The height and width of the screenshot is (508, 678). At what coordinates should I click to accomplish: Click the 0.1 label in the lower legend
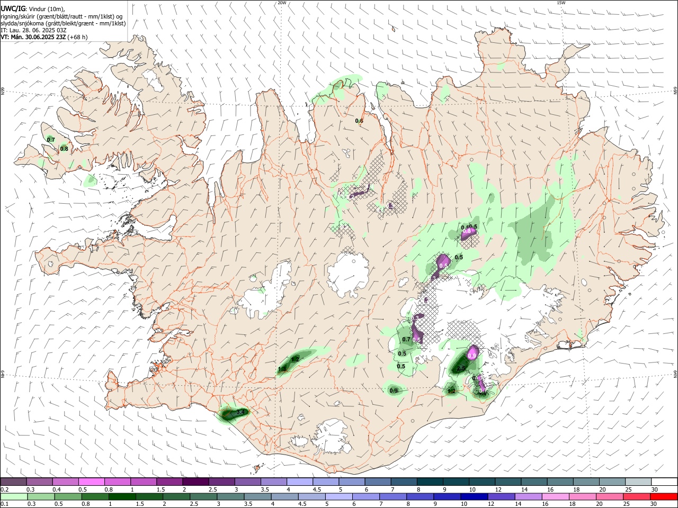4,503
